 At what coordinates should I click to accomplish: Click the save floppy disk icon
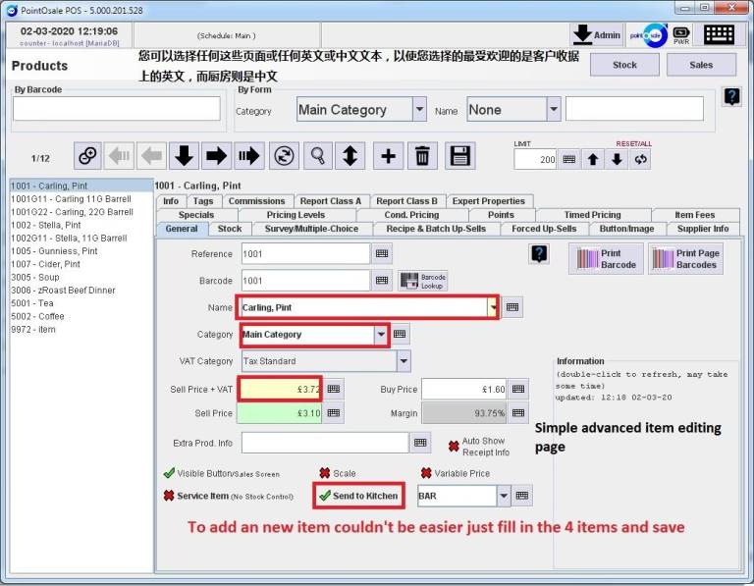coord(459,156)
